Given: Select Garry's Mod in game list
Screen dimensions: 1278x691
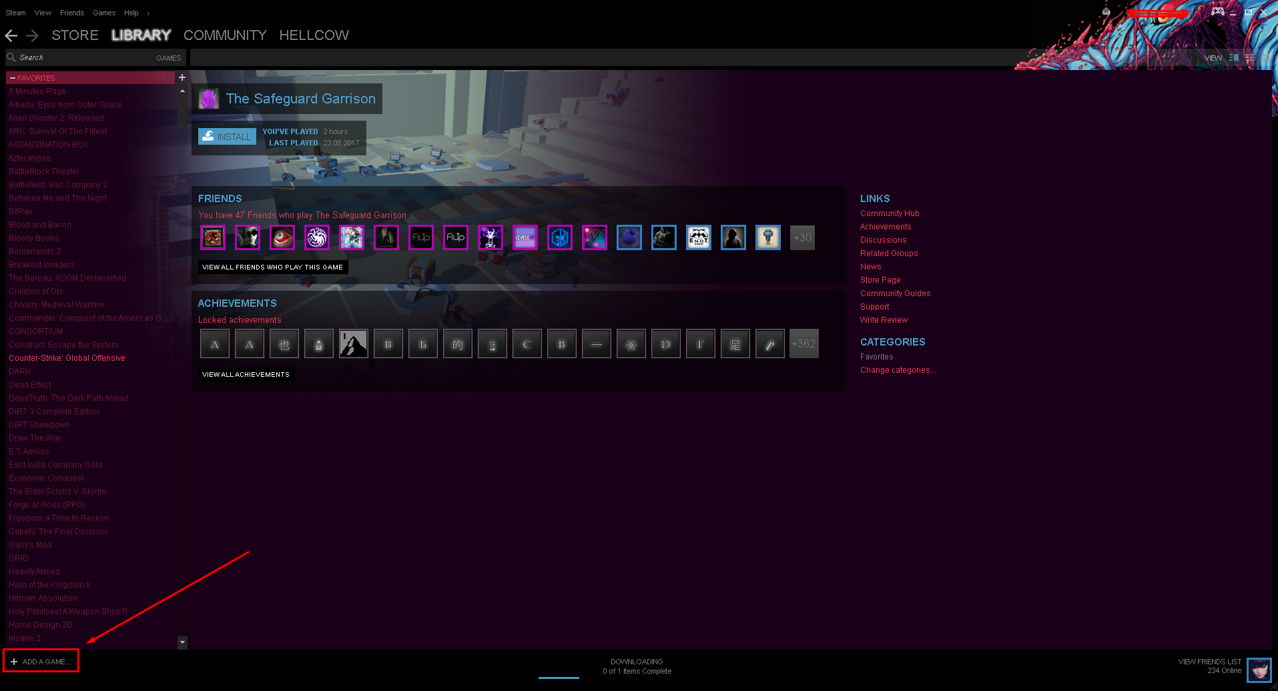Looking at the screenshot, I should [30, 545].
